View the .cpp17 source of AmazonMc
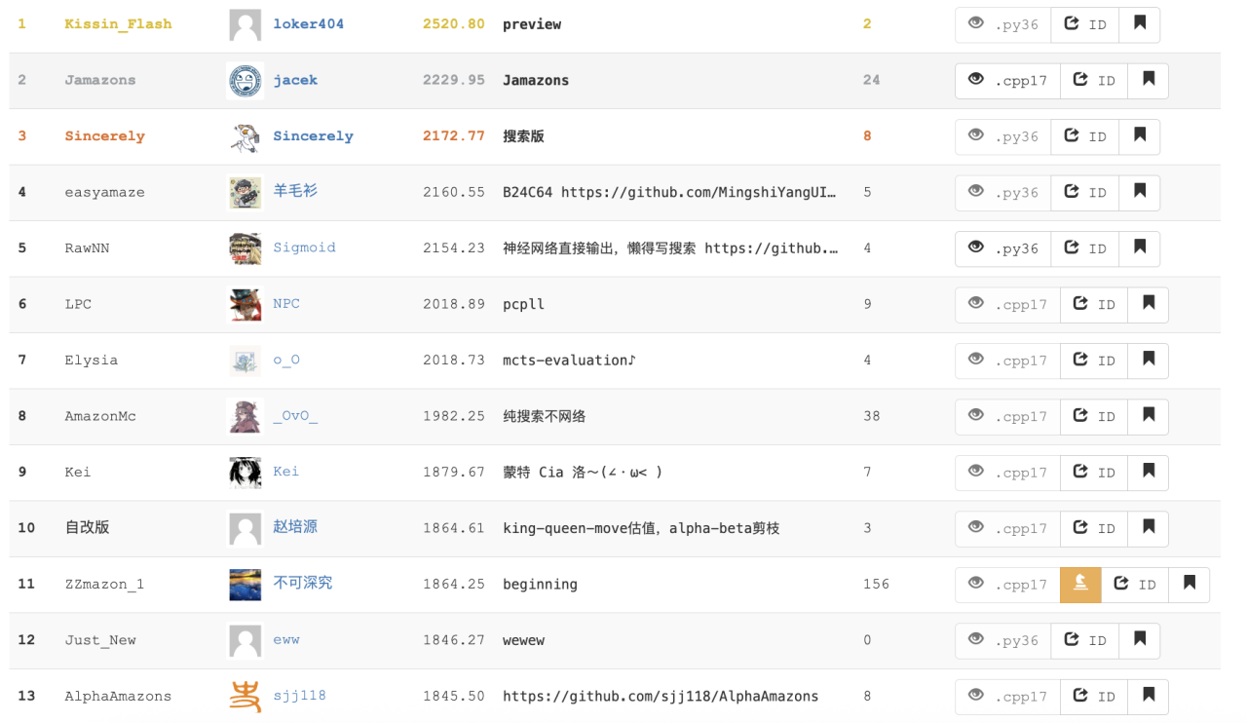The width and height of the screenshot is (1247, 723). 1007,417
